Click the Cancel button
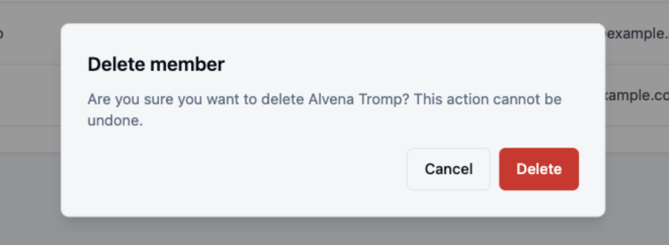This screenshot has width=669, height=245. [x=448, y=169]
